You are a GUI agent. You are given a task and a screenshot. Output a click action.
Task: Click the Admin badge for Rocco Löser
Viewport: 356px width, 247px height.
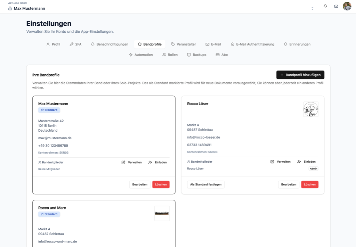313,169
